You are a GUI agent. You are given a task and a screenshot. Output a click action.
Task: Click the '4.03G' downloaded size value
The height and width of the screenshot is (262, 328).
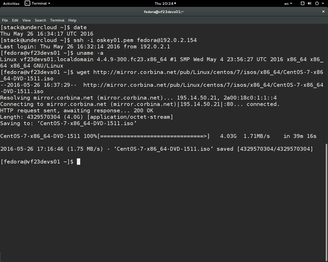point(228,136)
